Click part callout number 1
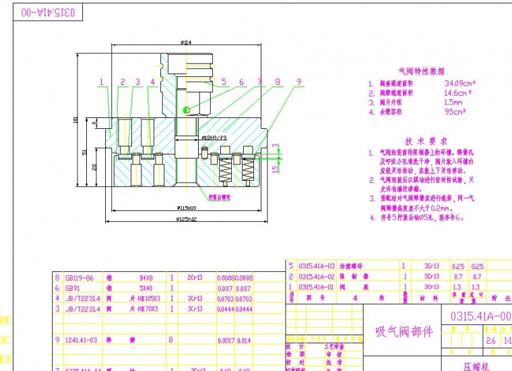 tap(102, 82)
